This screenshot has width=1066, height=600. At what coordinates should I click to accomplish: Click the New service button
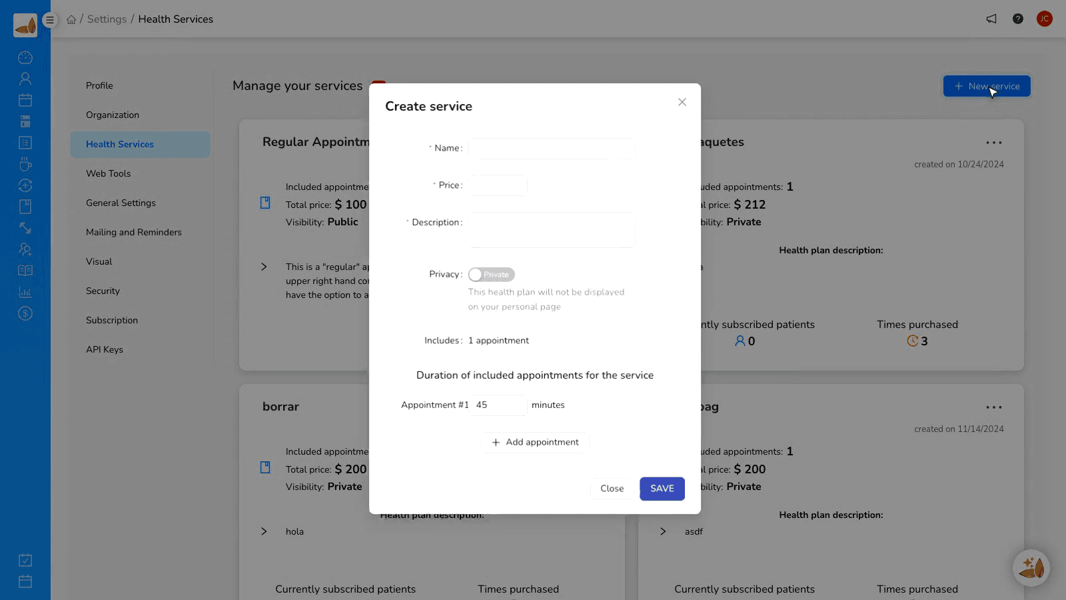point(987,86)
